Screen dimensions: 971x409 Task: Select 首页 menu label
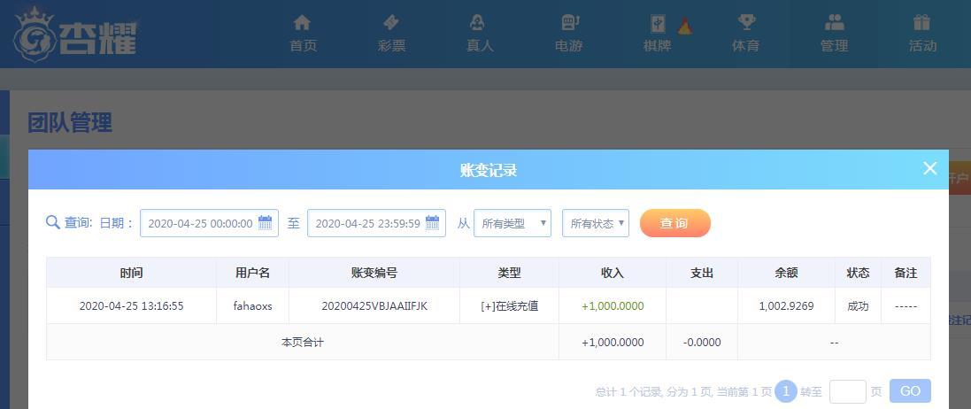pyautogui.click(x=303, y=46)
